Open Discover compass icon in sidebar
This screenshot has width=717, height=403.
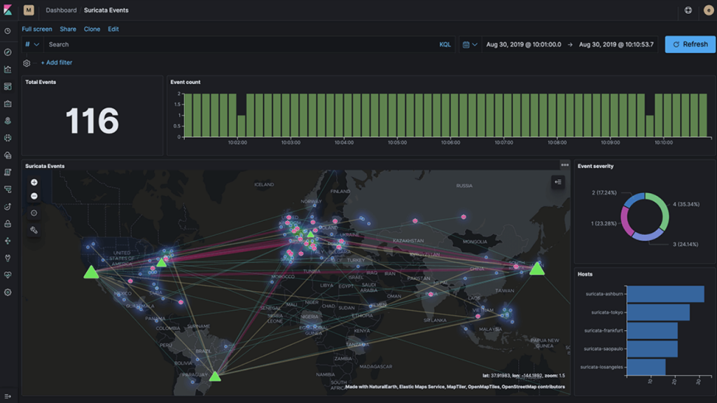click(x=8, y=52)
